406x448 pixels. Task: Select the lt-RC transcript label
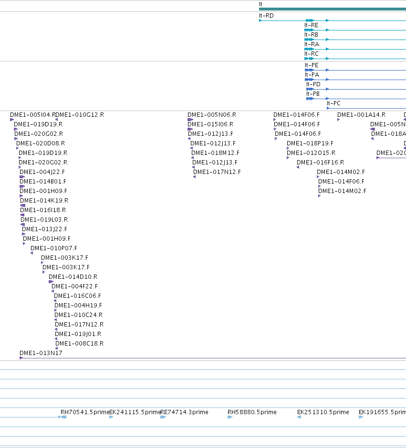coord(312,54)
